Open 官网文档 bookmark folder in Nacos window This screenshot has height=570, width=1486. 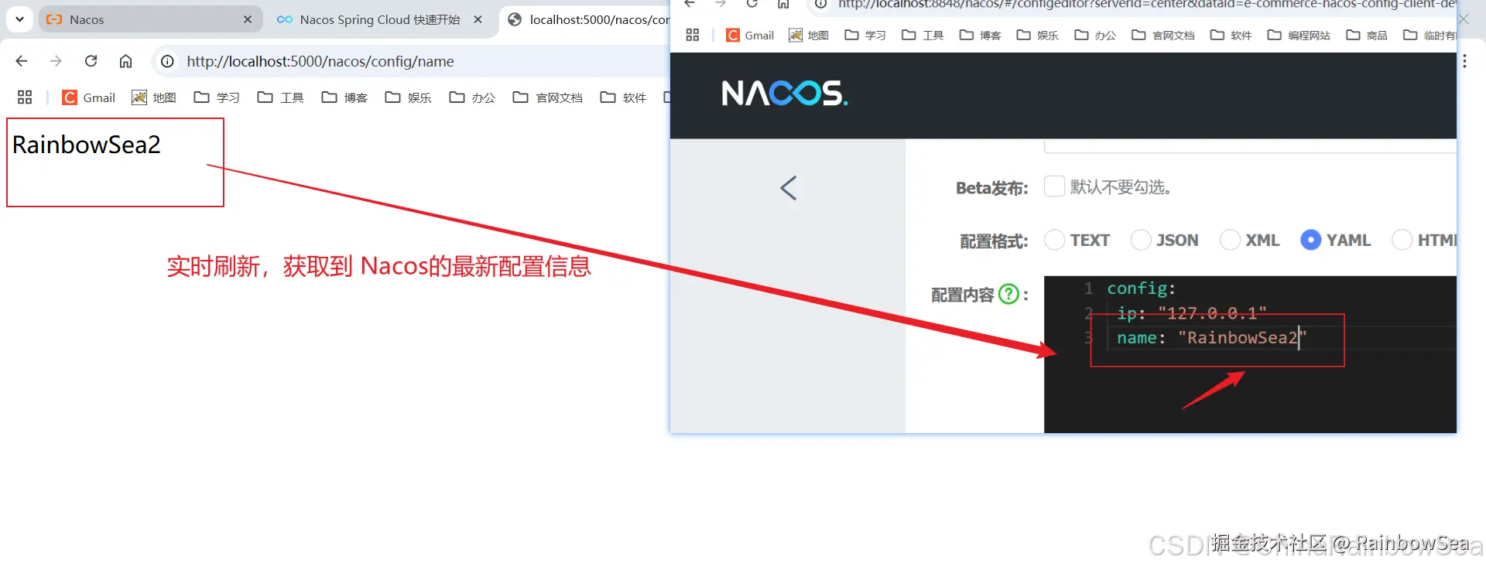(x=1162, y=35)
